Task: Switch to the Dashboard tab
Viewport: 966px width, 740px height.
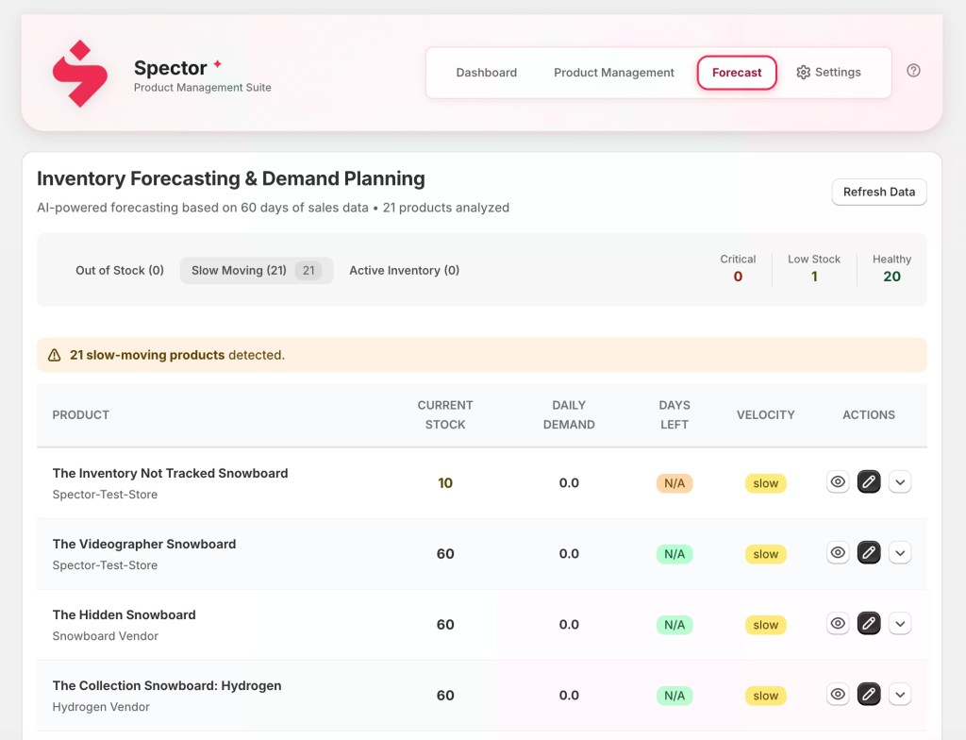Action: pos(486,73)
